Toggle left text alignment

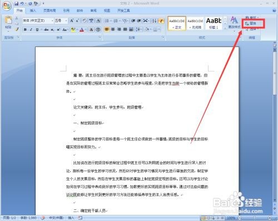107,29
